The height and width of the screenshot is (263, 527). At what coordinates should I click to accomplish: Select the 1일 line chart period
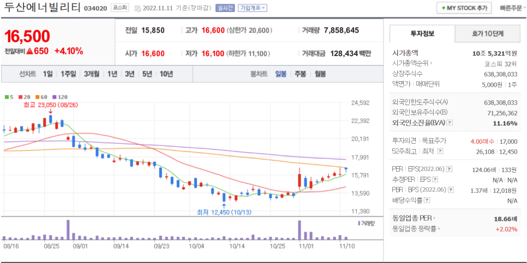point(47,74)
